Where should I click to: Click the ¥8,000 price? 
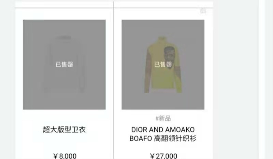(65, 156)
